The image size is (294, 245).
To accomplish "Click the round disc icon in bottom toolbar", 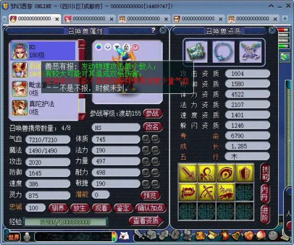I will 176,235.
